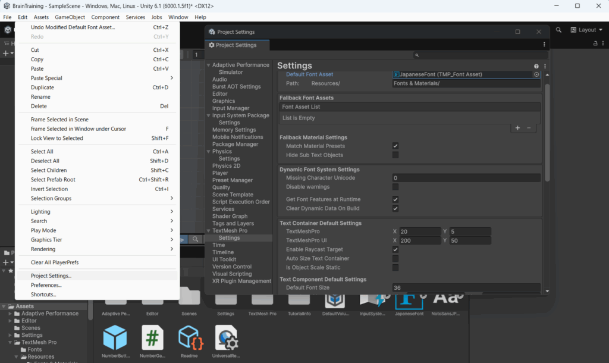The image size is (609, 363).
Task: Select XR Plugin Management category
Action: (241, 281)
